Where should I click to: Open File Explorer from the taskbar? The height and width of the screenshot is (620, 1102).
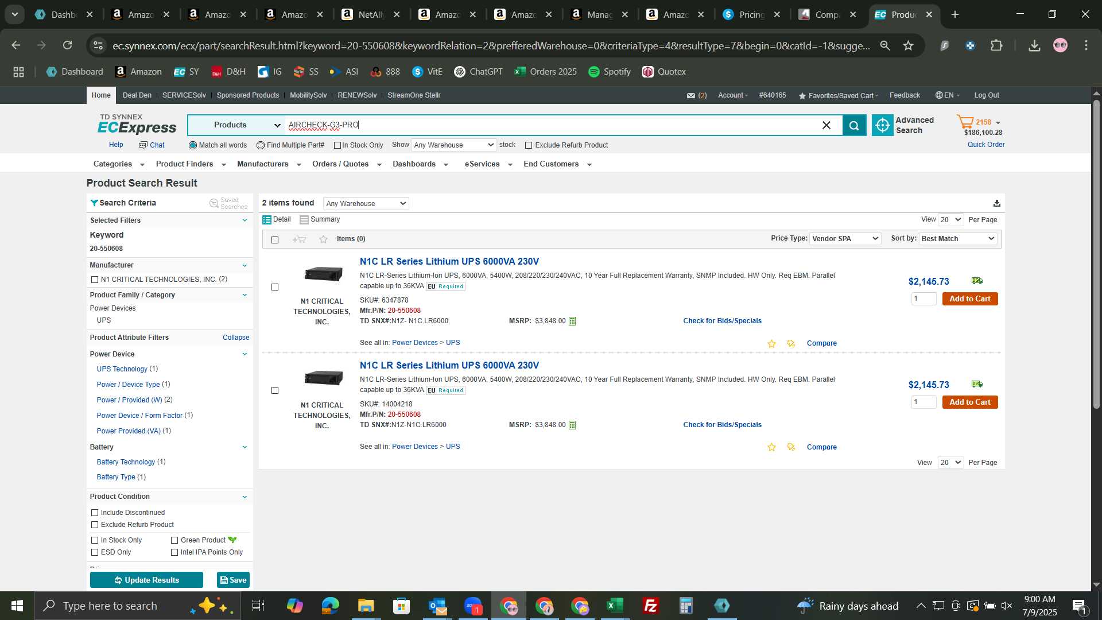point(366,606)
